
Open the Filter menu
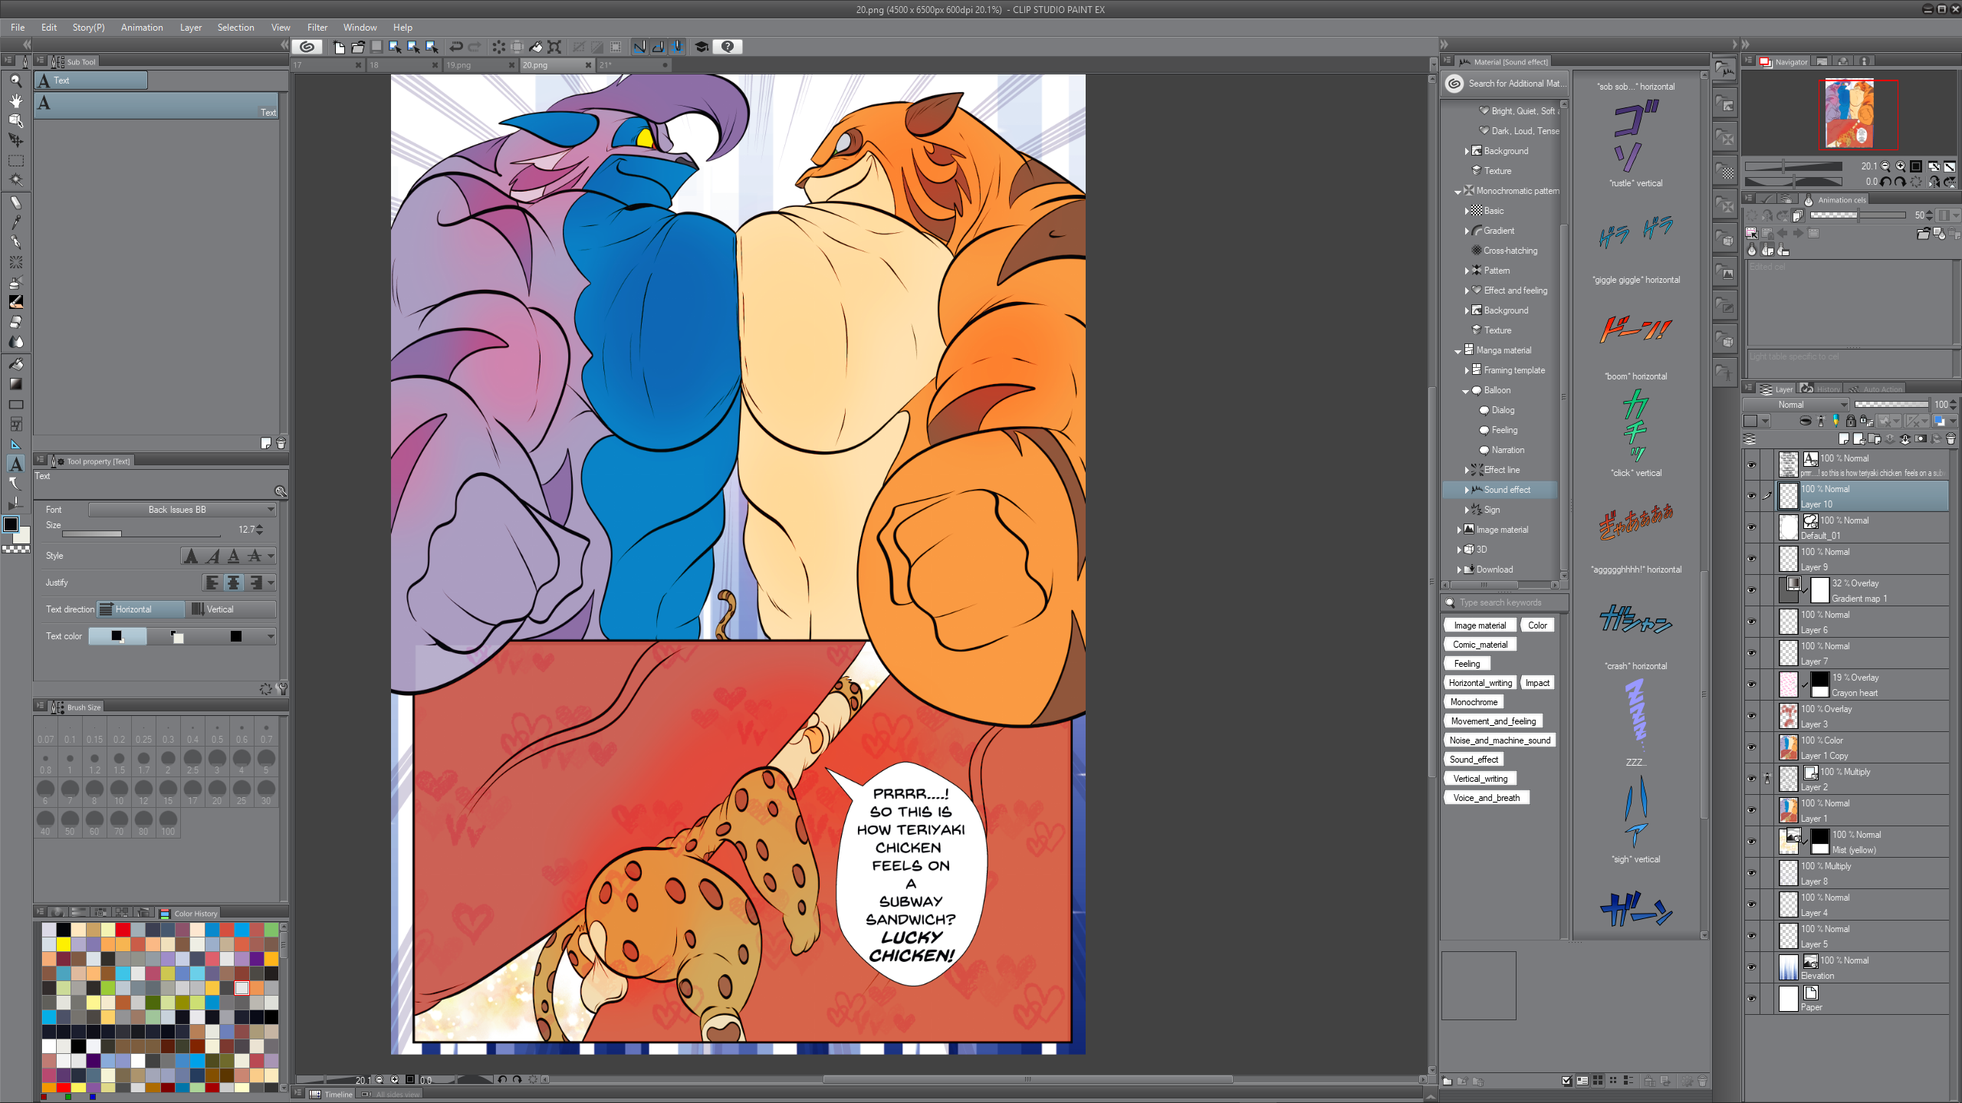click(x=317, y=27)
